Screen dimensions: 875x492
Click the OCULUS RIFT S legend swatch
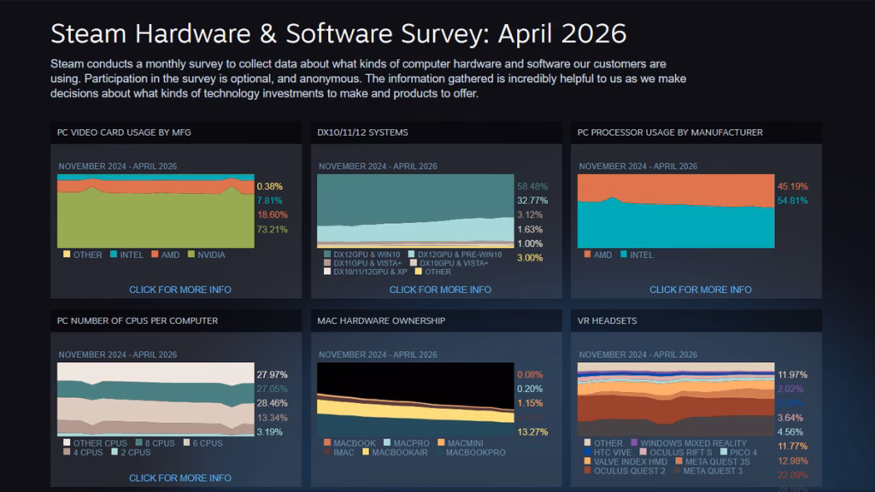pos(643,452)
